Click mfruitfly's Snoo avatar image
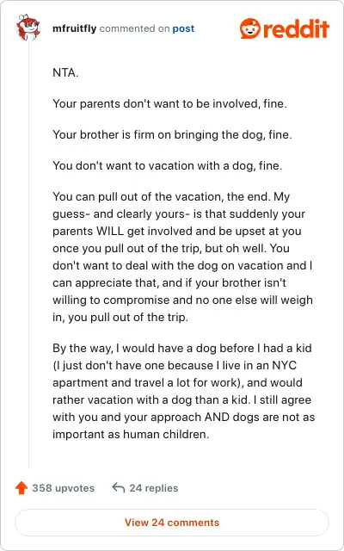Screen dimensions: 344x551 click(28, 28)
